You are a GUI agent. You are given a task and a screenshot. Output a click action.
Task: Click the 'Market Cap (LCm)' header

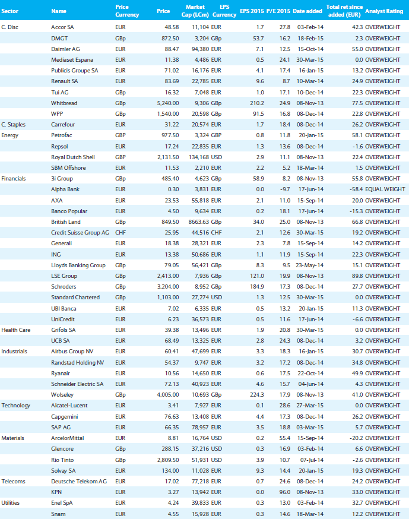(x=195, y=11)
